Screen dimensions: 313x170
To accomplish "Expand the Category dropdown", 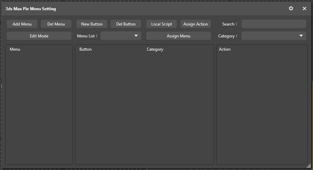I will pyautogui.click(x=274, y=36).
